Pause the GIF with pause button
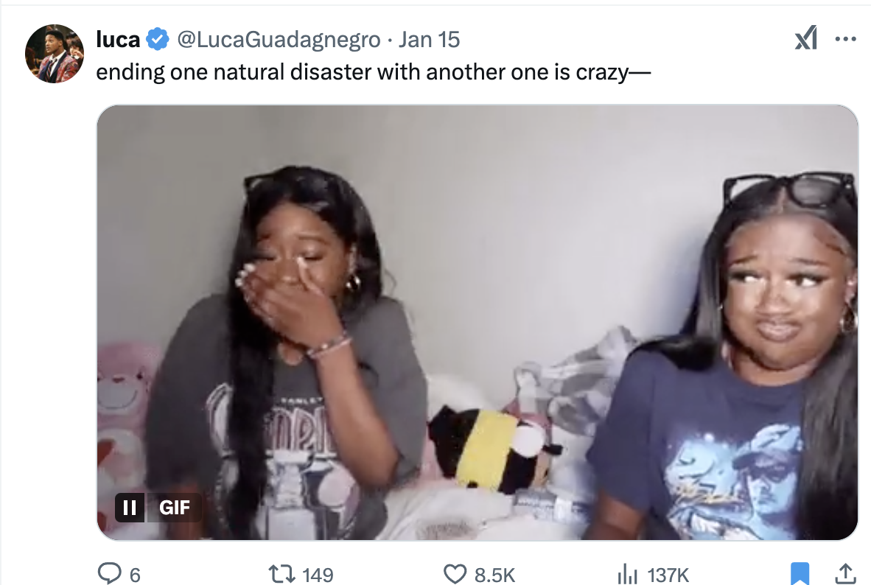Screen dimensions: 871x585 click(130, 507)
